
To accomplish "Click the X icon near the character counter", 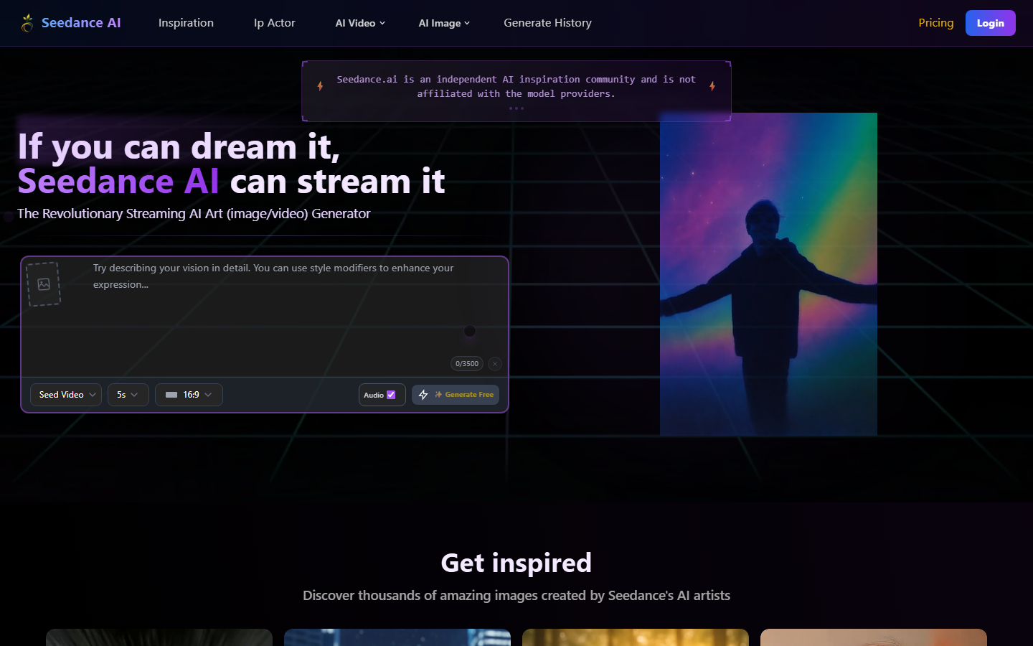I will [x=494, y=364].
